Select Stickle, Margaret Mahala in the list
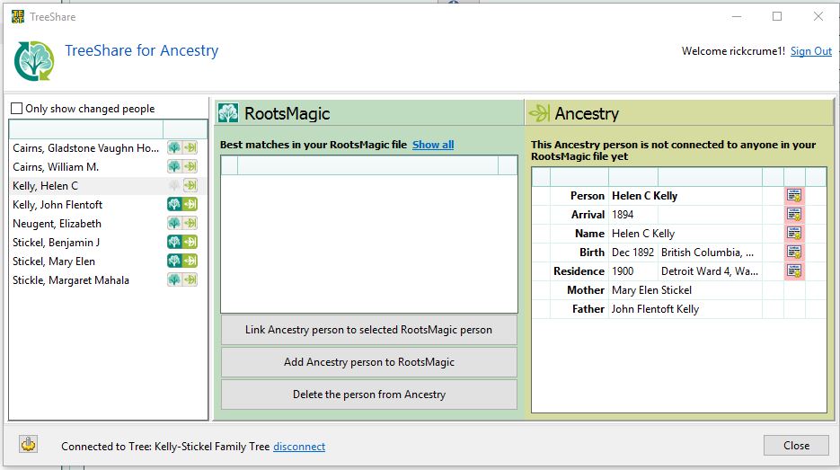840x470 pixels. pos(71,279)
